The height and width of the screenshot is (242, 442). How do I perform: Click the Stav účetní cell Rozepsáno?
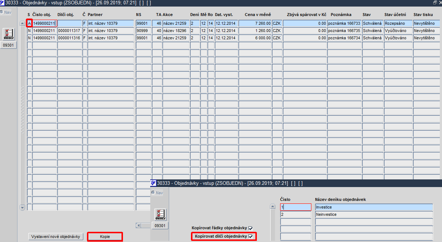tap(398, 23)
